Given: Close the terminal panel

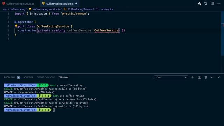Looking at the screenshot, I should [x=219, y=77].
